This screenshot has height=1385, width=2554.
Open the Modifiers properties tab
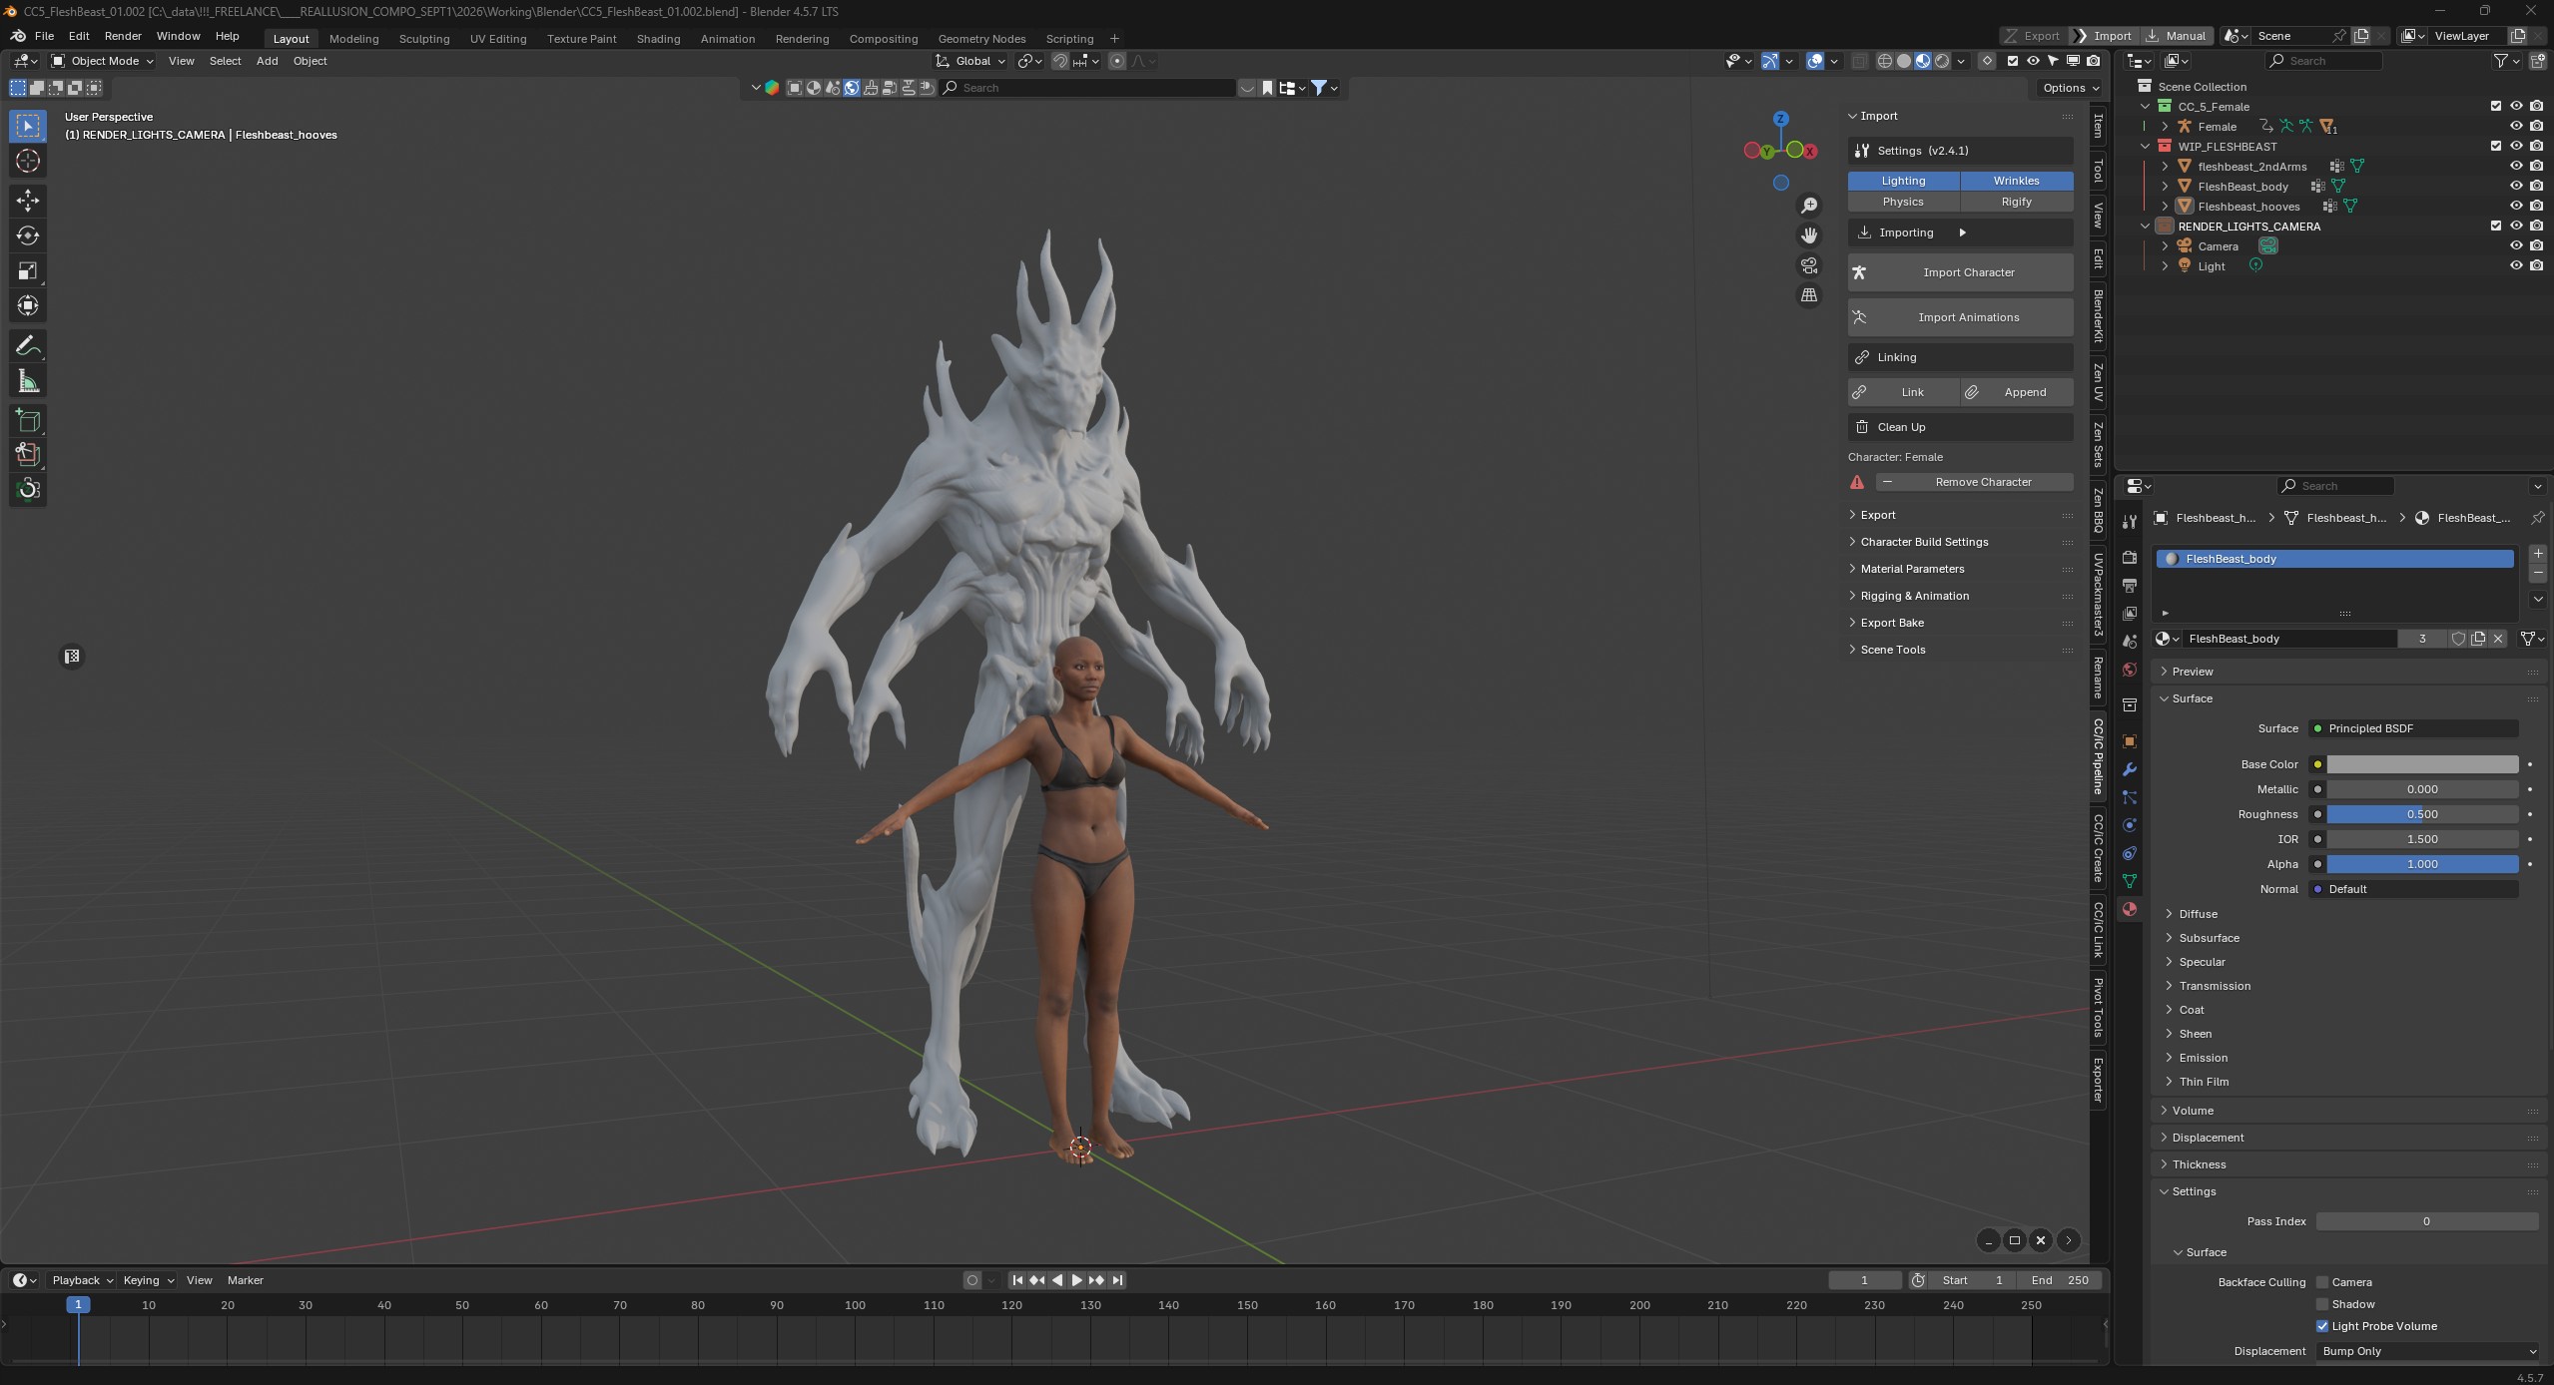click(x=2130, y=769)
